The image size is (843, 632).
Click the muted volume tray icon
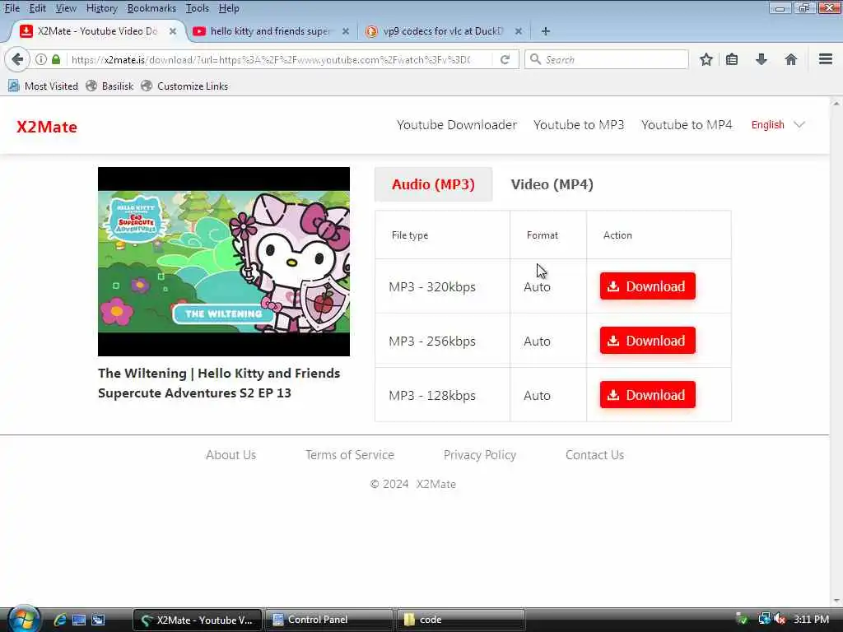coord(780,619)
